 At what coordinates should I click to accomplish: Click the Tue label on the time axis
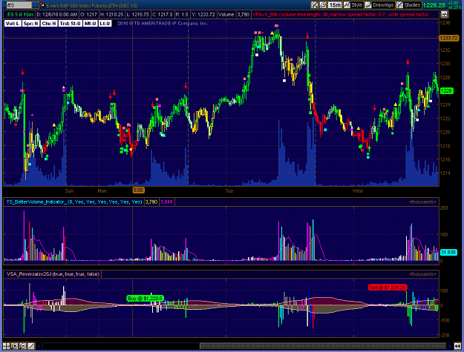coord(229,190)
